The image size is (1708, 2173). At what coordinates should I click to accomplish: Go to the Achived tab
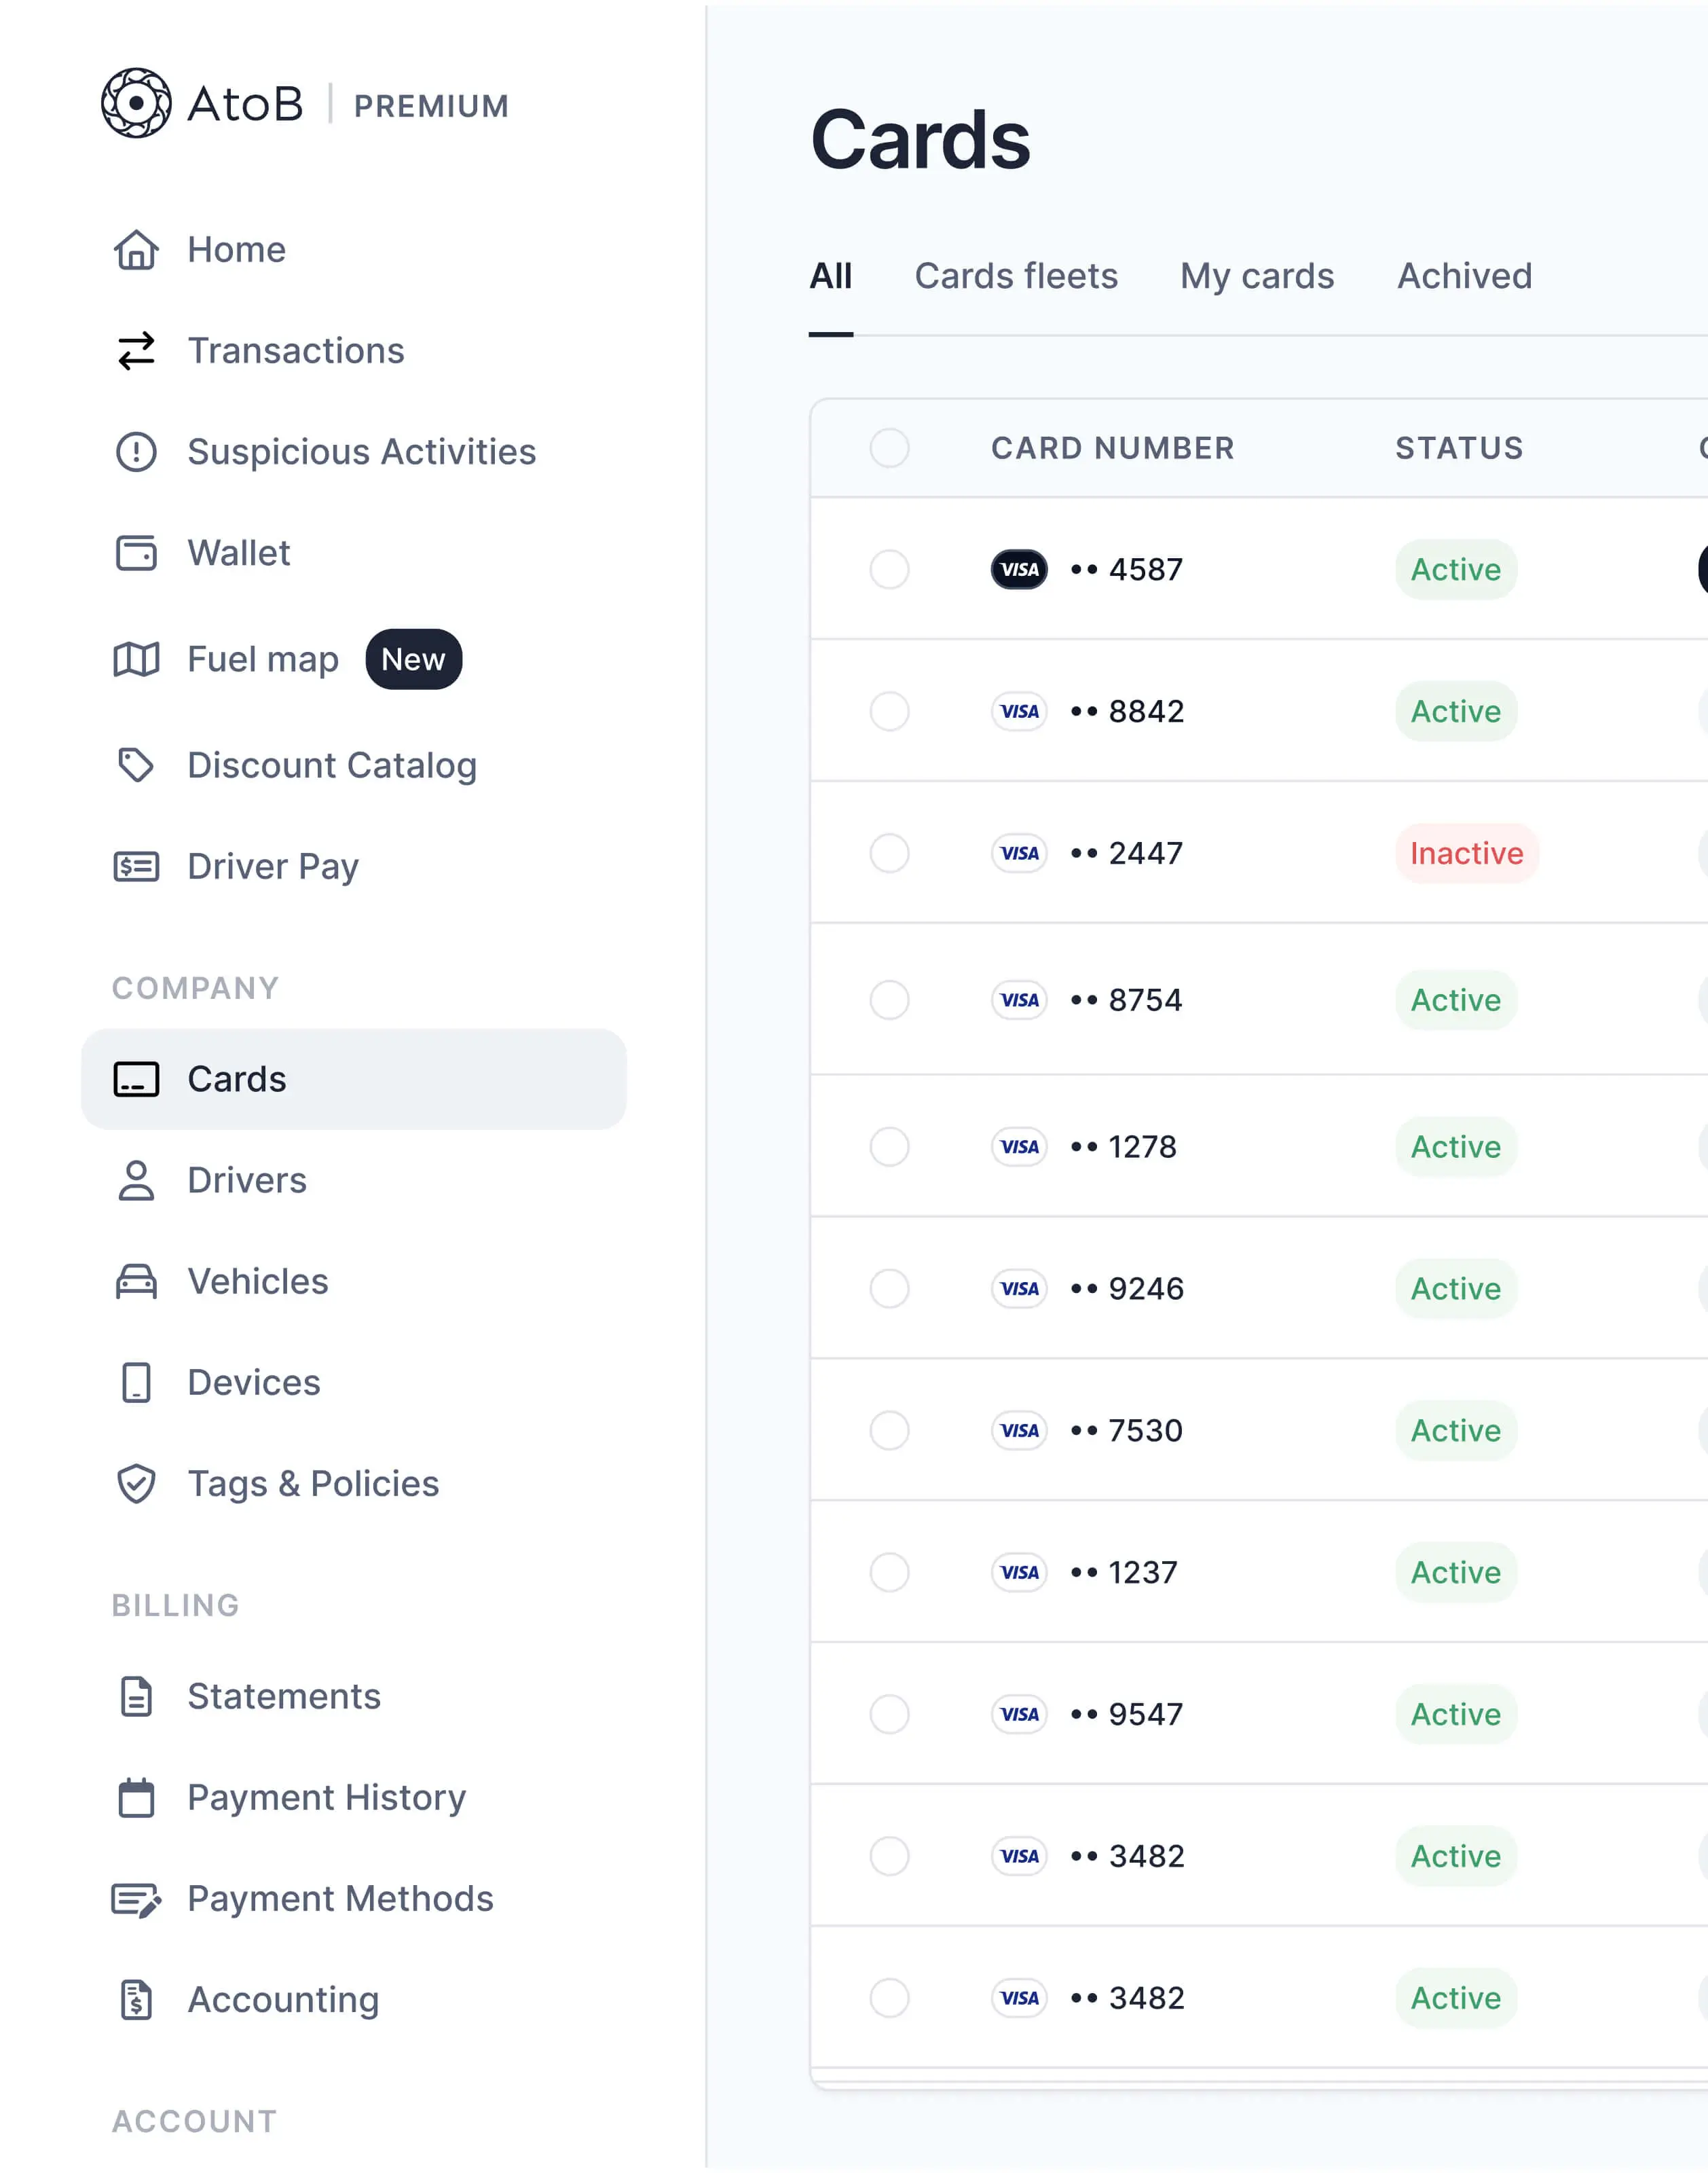point(1463,276)
